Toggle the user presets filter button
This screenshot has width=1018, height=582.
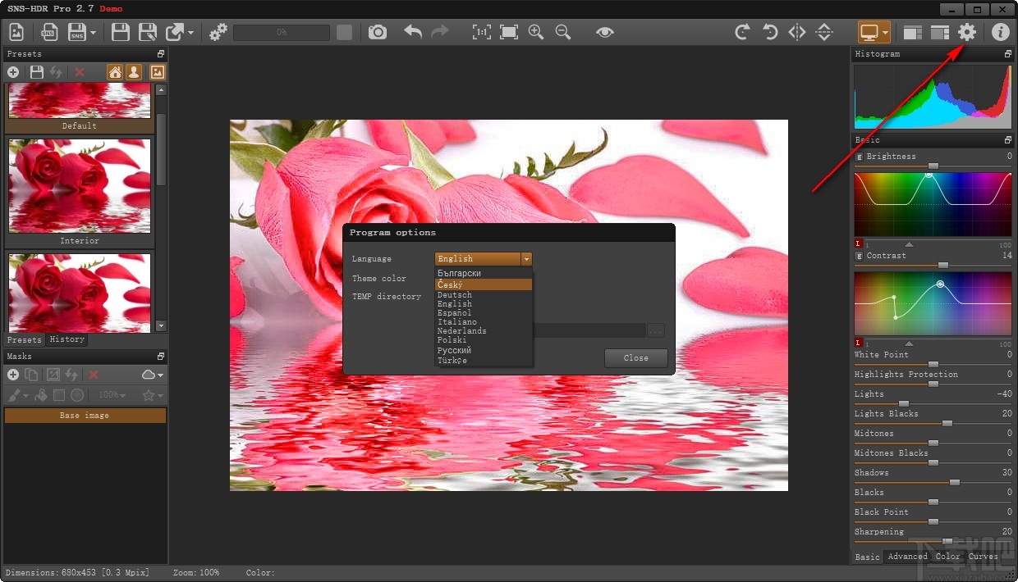coord(133,72)
